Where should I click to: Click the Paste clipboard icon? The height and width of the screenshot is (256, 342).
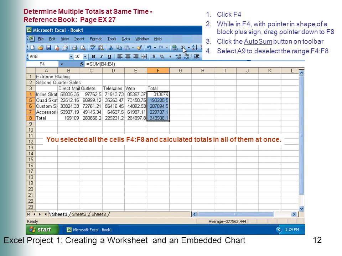(x=127, y=47)
